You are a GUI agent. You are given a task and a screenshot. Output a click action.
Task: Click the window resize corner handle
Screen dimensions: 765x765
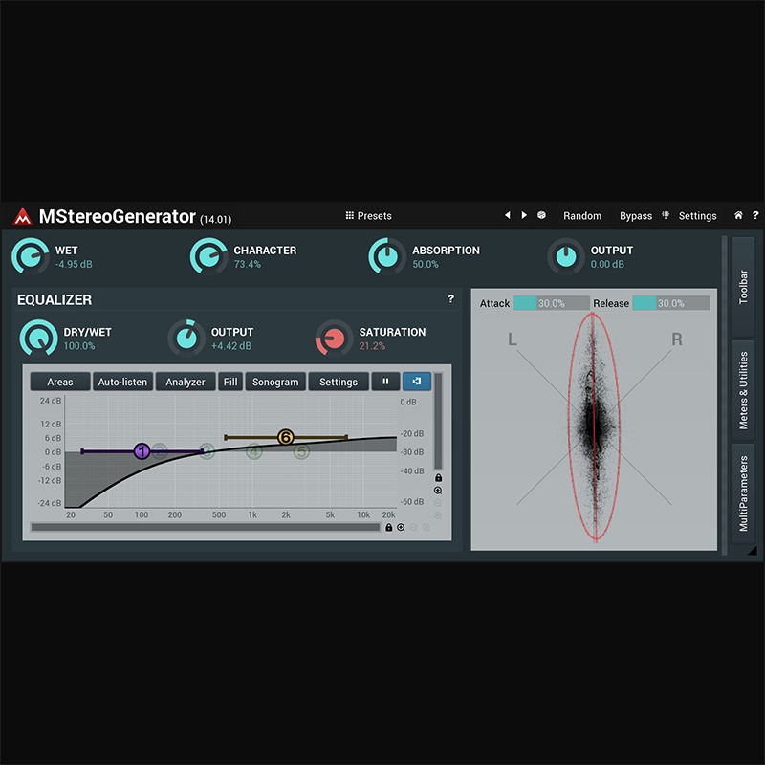[753, 551]
